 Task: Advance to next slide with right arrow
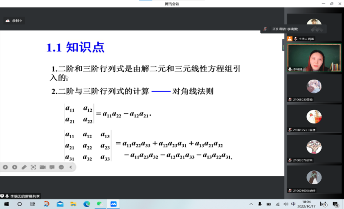(14, 167)
